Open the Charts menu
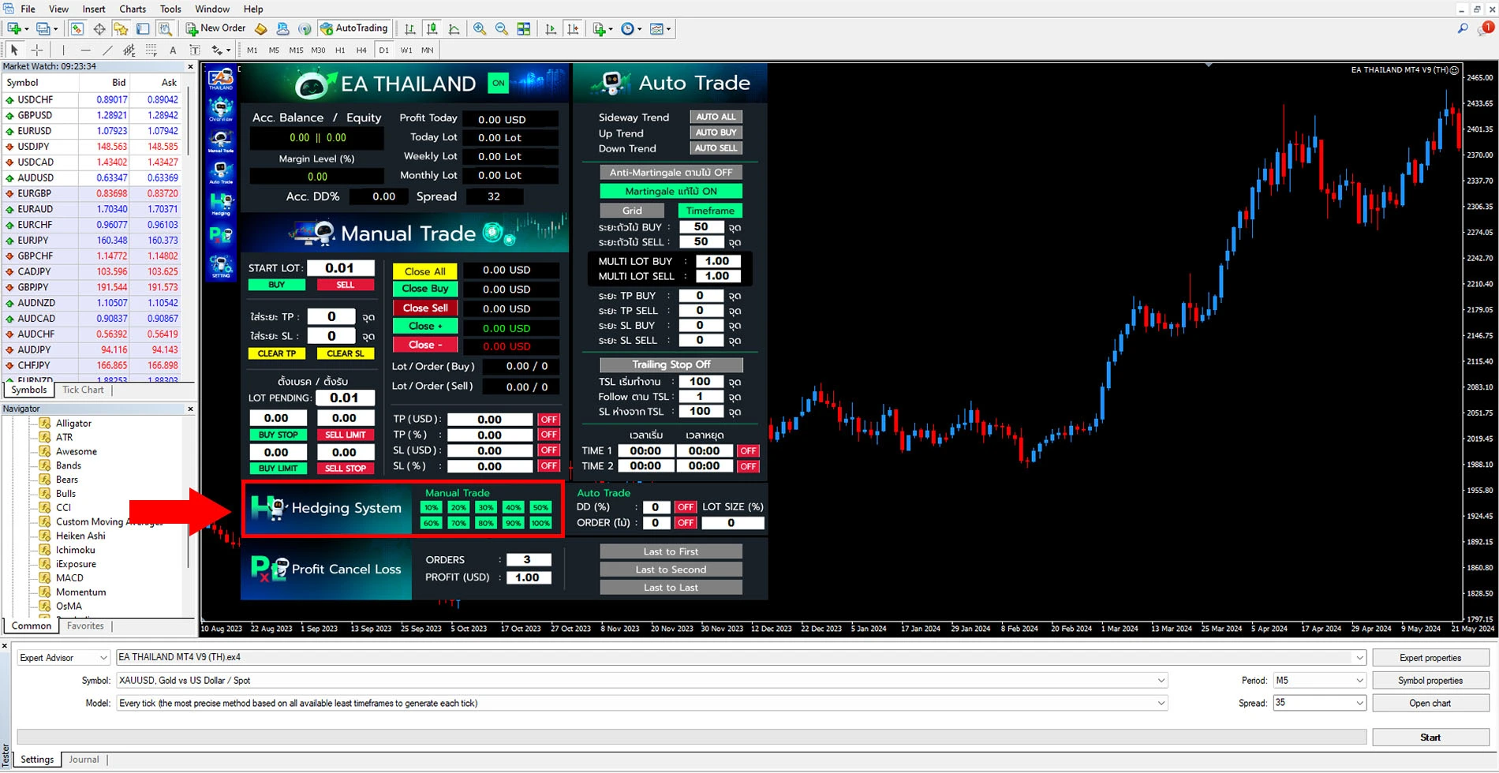The image size is (1499, 773). (133, 9)
